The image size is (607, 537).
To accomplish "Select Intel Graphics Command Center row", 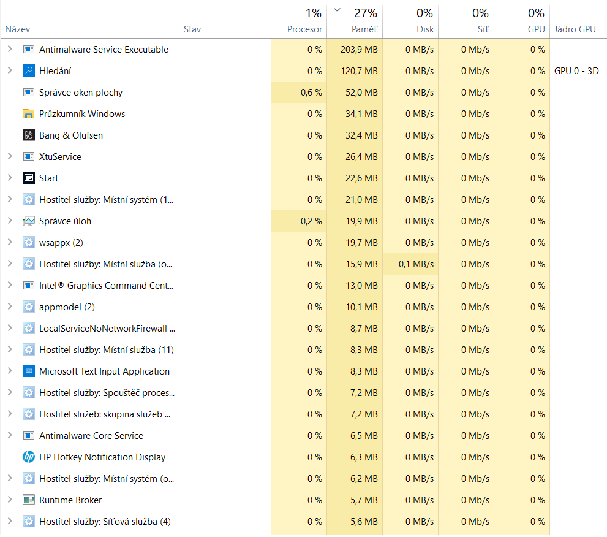I will [106, 286].
